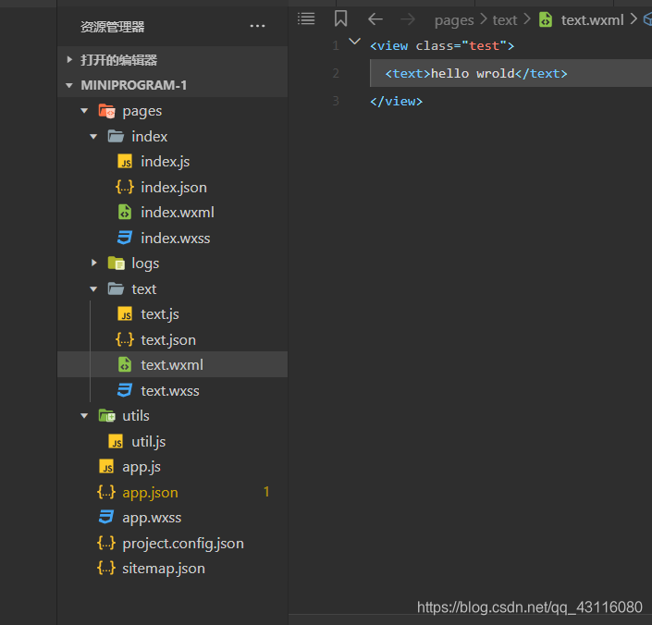This screenshot has width=652, height=625.
Task: Expand the logs folder
Action: [94, 263]
